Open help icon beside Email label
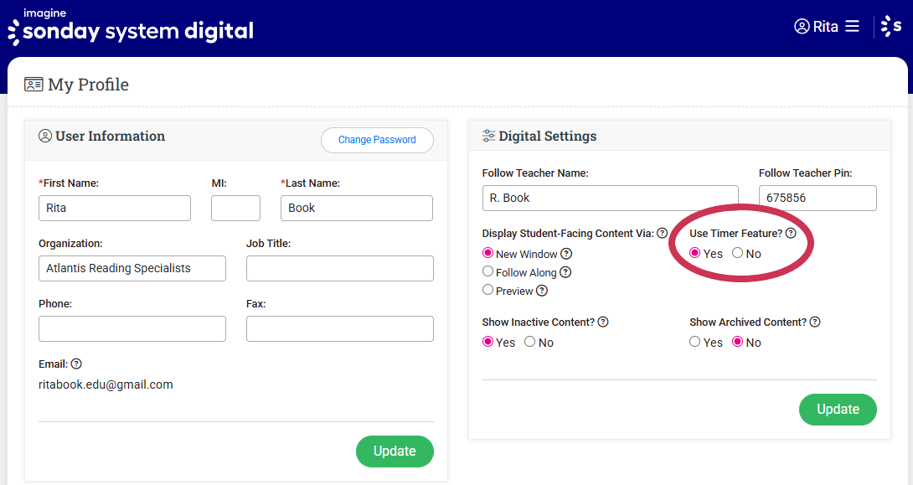Screen dimensions: 913x485 click(76, 364)
